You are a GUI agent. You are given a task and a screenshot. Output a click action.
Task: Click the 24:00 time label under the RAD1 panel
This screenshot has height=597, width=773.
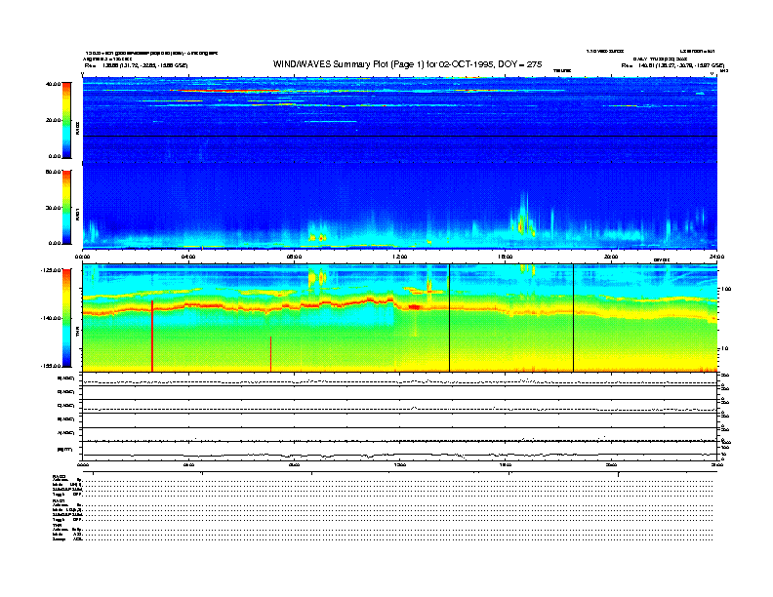pos(716,257)
